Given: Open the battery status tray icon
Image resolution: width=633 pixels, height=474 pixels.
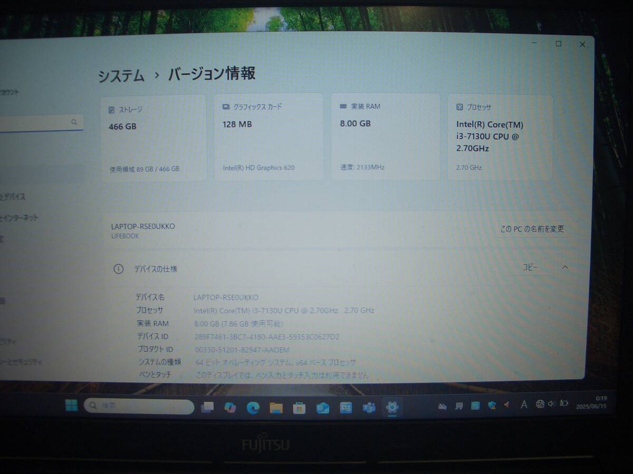Looking at the screenshot, I should (x=564, y=403).
